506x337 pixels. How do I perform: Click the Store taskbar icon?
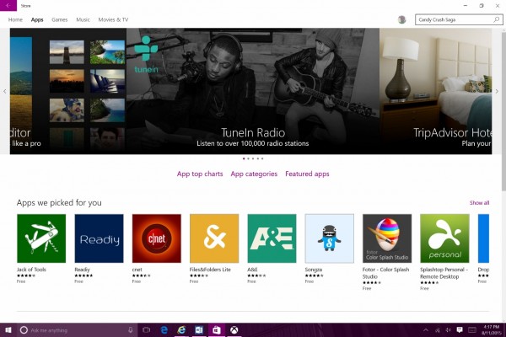(216, 330)
